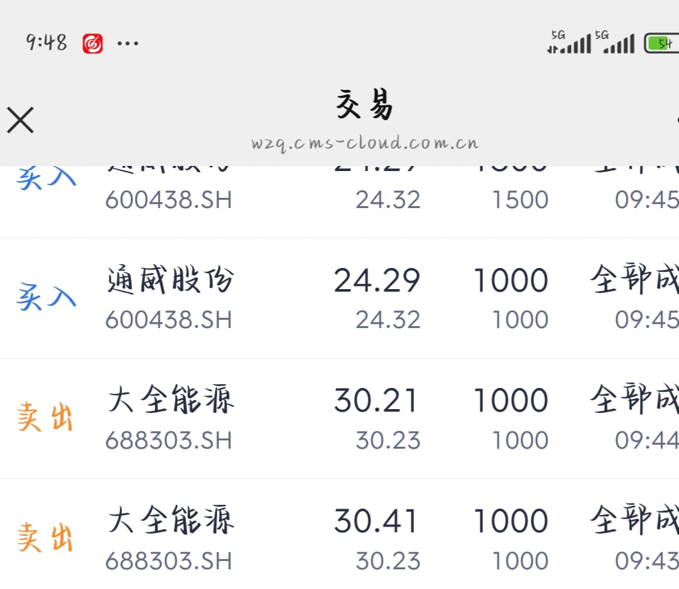The width and height of the screenshot is (679, 589).
Task: Tap the status 全部成 on the 24.29 row
Action: (634, 280)
